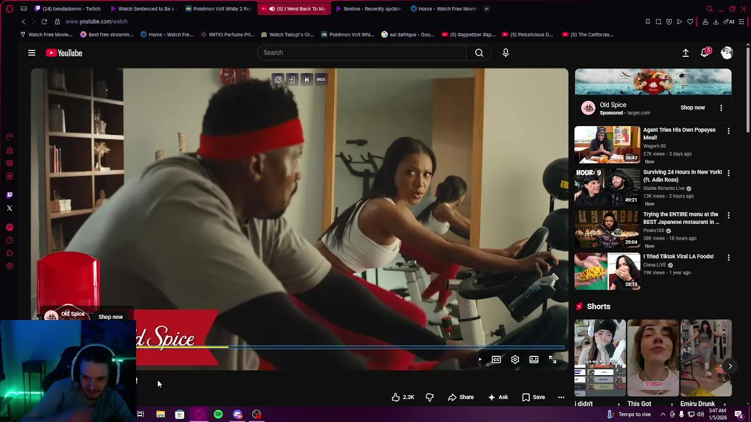This screenshot has width=751, height=422.
Task: Open I Tried Tiktok Viral LA Foods title
Action: point(678,257)
